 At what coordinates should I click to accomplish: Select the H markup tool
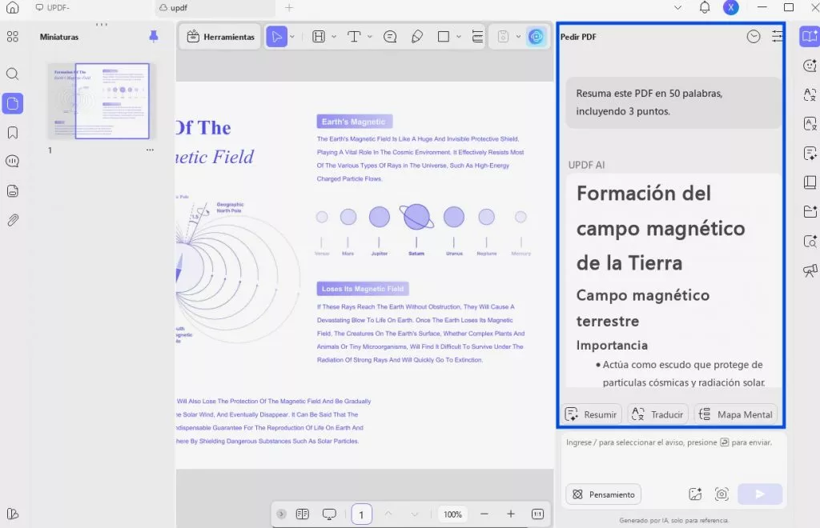point(319,37)
